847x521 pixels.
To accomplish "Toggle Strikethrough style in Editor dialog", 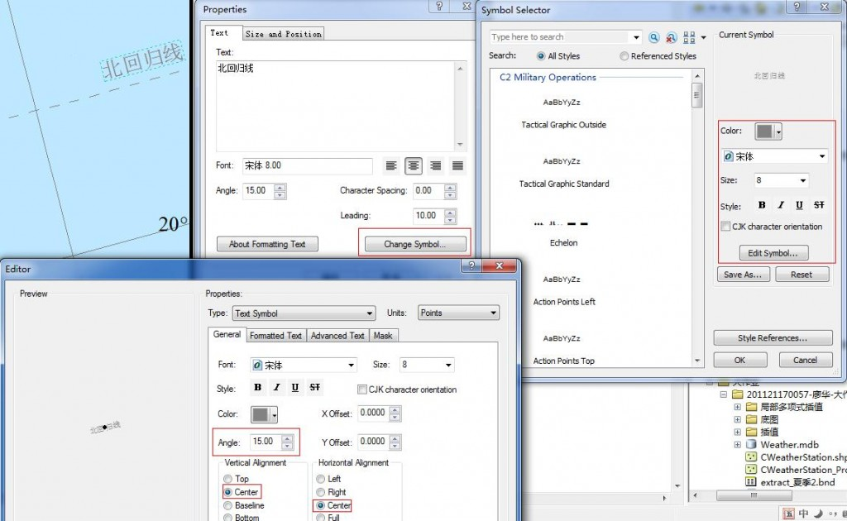I will tap(314, 388).
